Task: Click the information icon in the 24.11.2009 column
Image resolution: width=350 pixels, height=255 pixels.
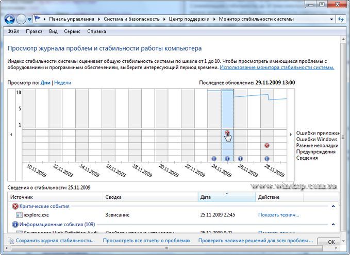Action: point(214,158)
